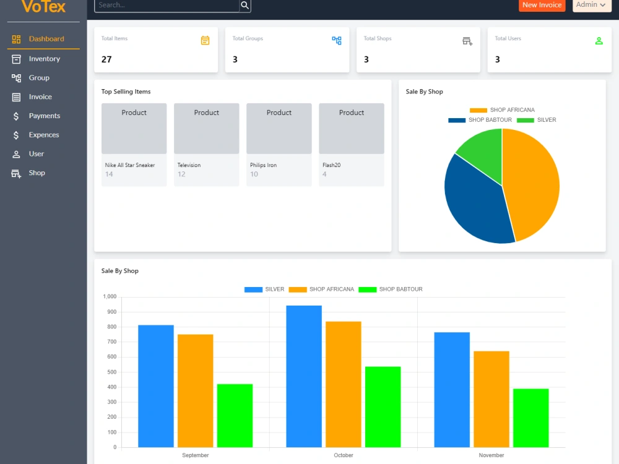
Task: Open the Admin dropdown menu
Action: pos(591,5)
